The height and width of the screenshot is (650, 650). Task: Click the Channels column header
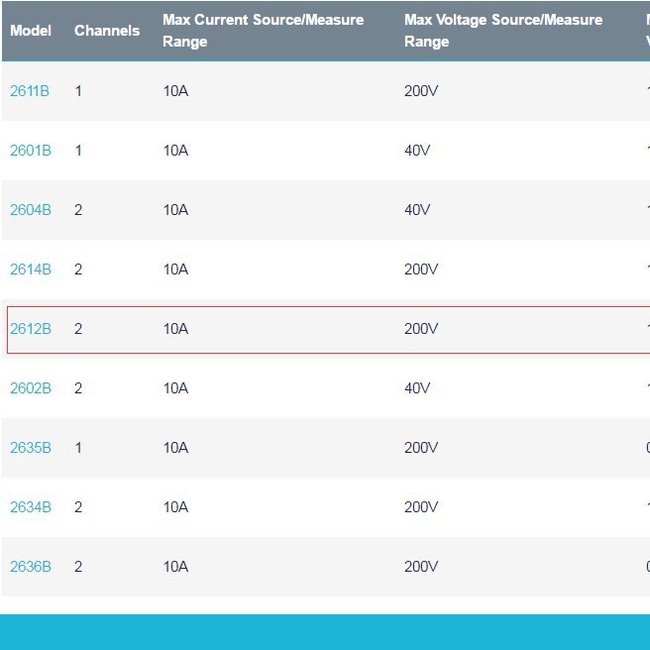point(107,31)
